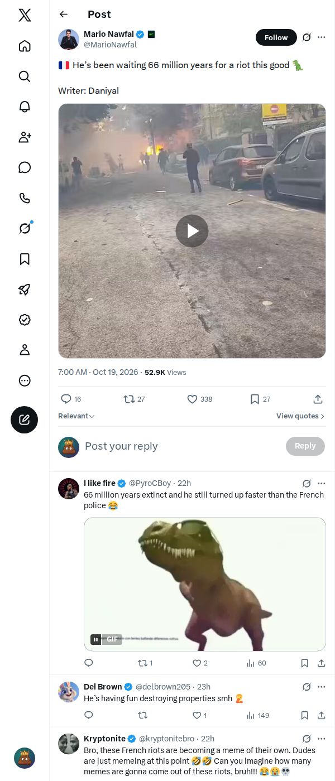Open the More circle menu in sidebar
The height and width of the screenshot is (781, 335).
point(25,380)
